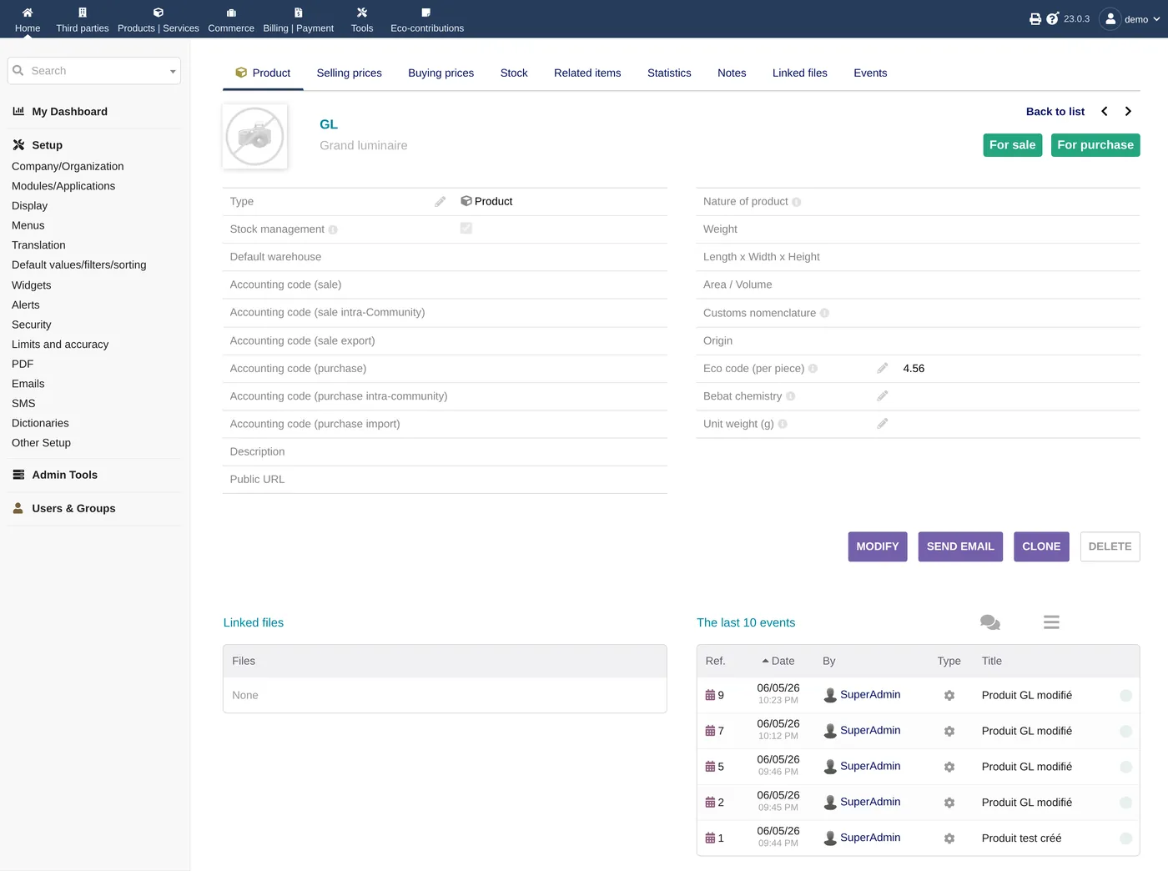Open the demo user dropdown

click(1130, 18)
